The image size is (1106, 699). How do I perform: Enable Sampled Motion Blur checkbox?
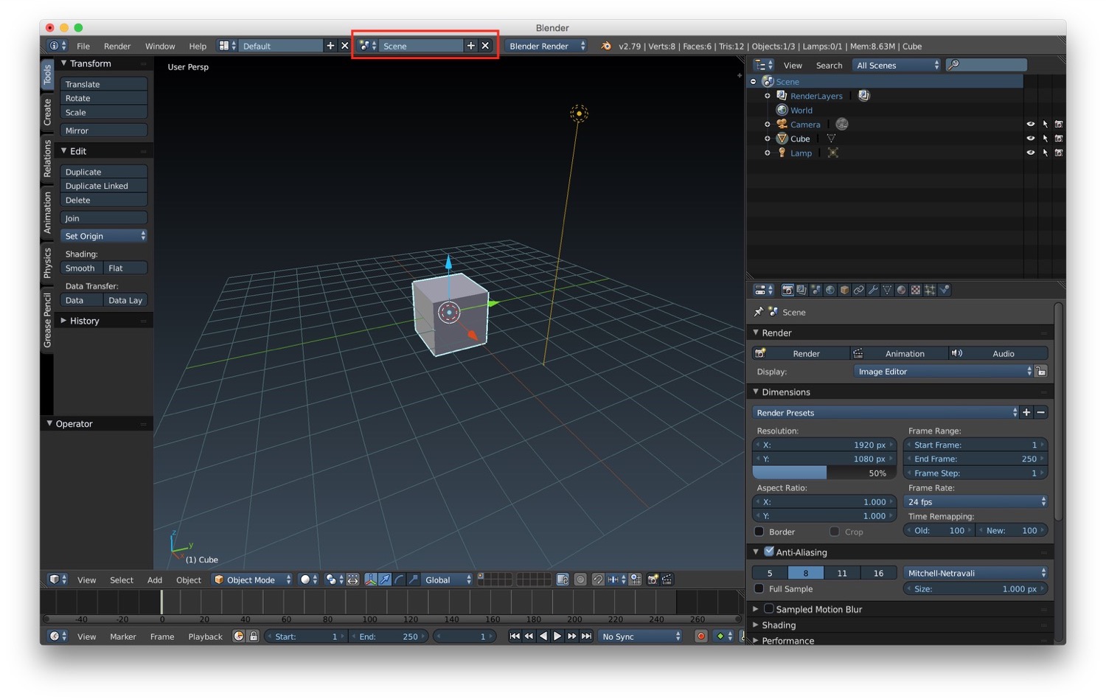(769, 609)
